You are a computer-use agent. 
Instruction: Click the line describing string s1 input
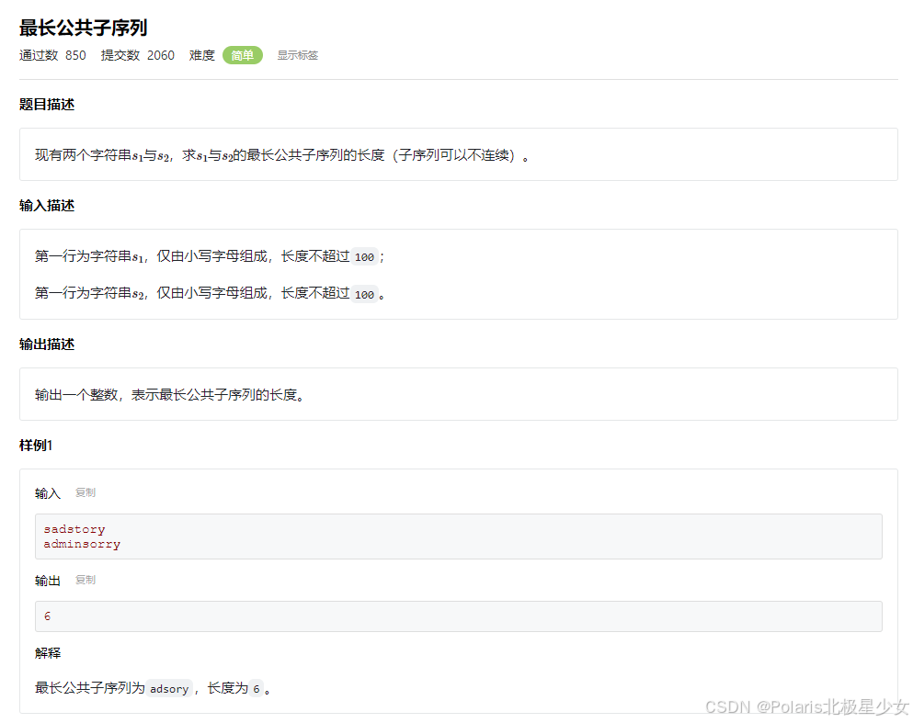click(210, 256)
